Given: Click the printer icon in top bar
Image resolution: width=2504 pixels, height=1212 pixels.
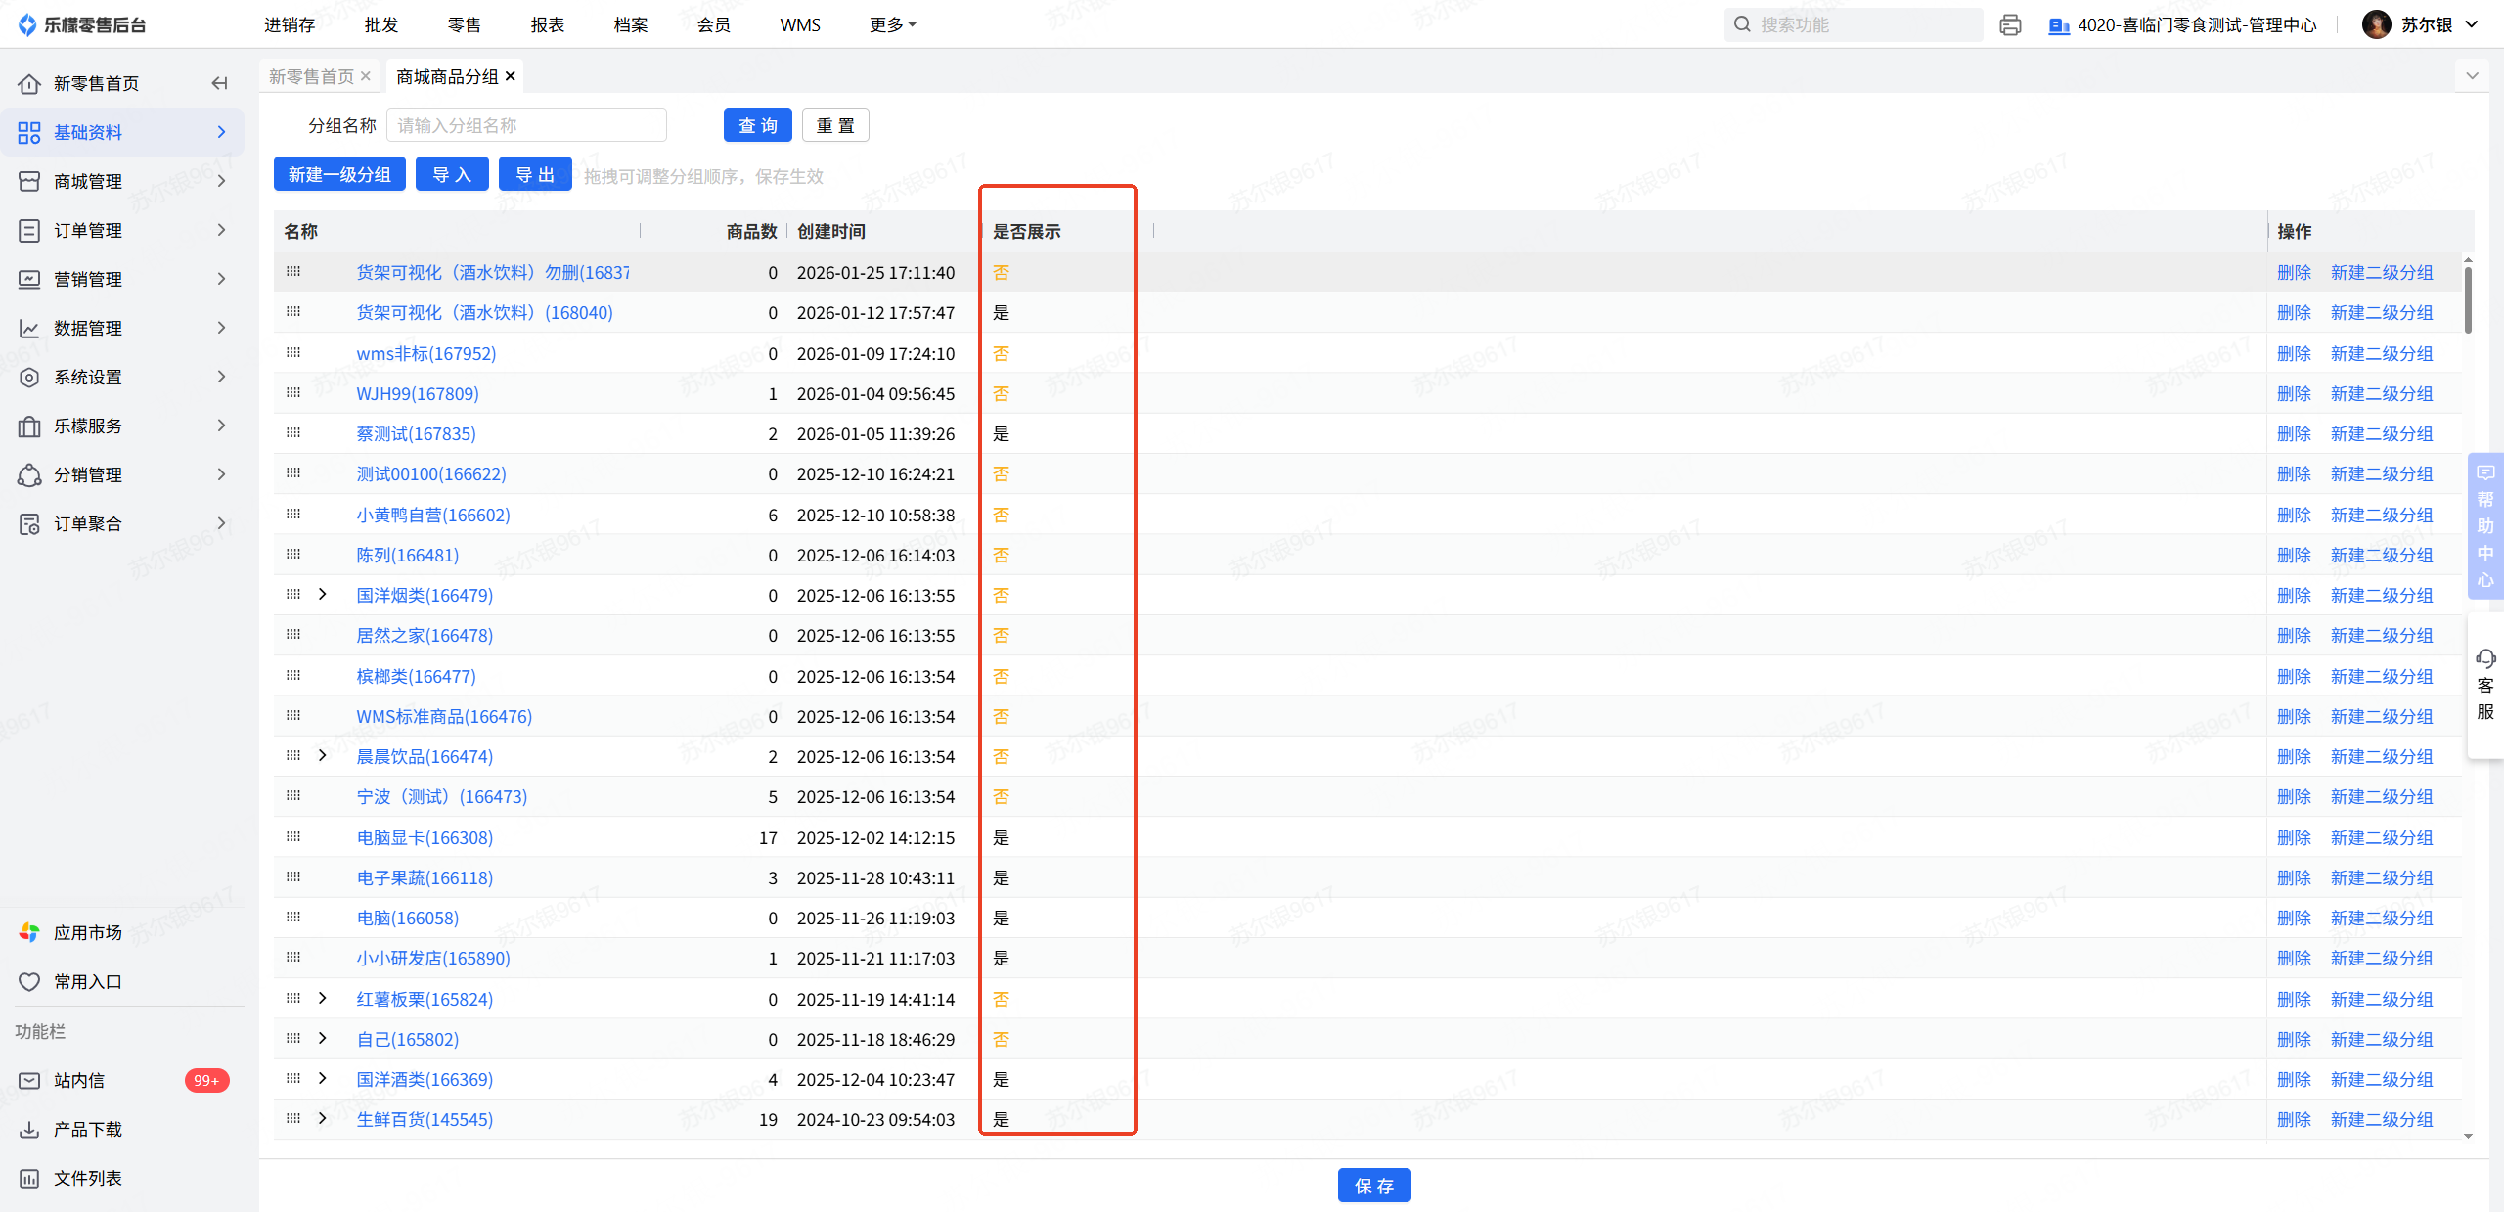Looking at the screenshot, I should point(2010,24).
